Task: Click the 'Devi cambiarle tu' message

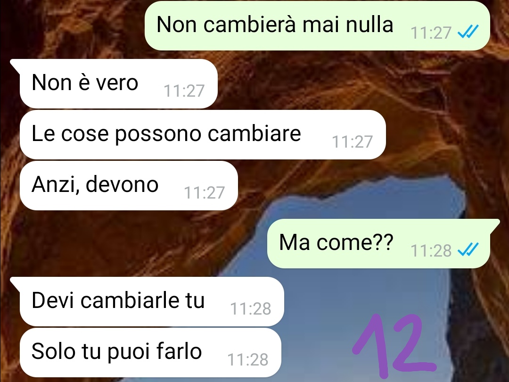Action: [152, 301]
